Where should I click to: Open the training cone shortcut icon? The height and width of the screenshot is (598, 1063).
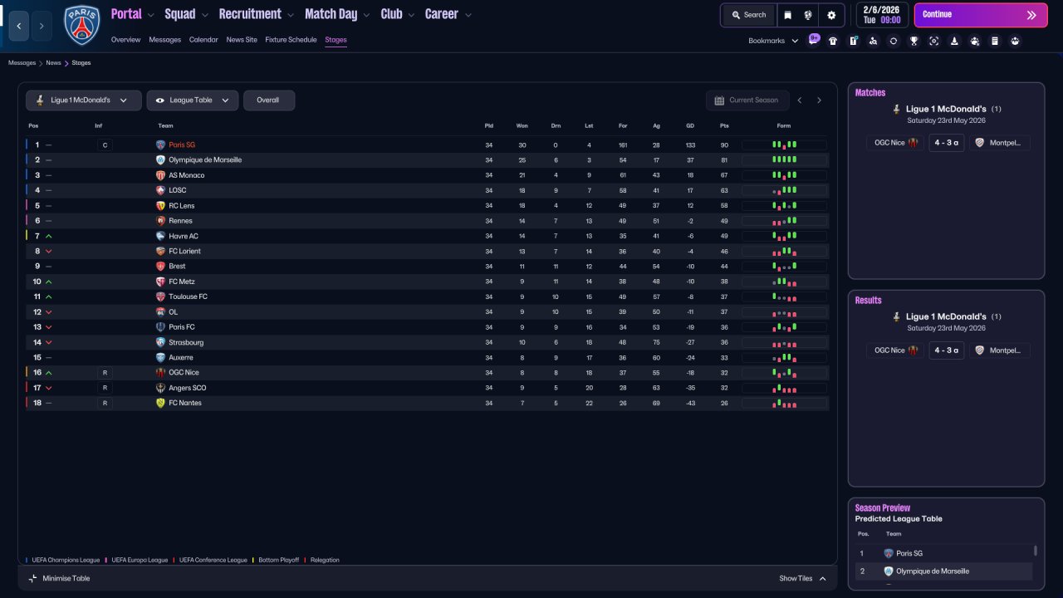click(954, 41)
